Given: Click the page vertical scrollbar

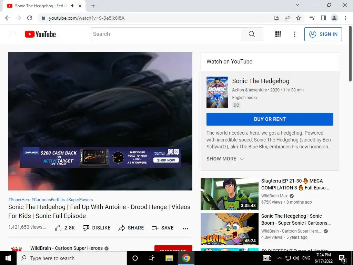Looking at the screenshot, I should tap(350, 54).
